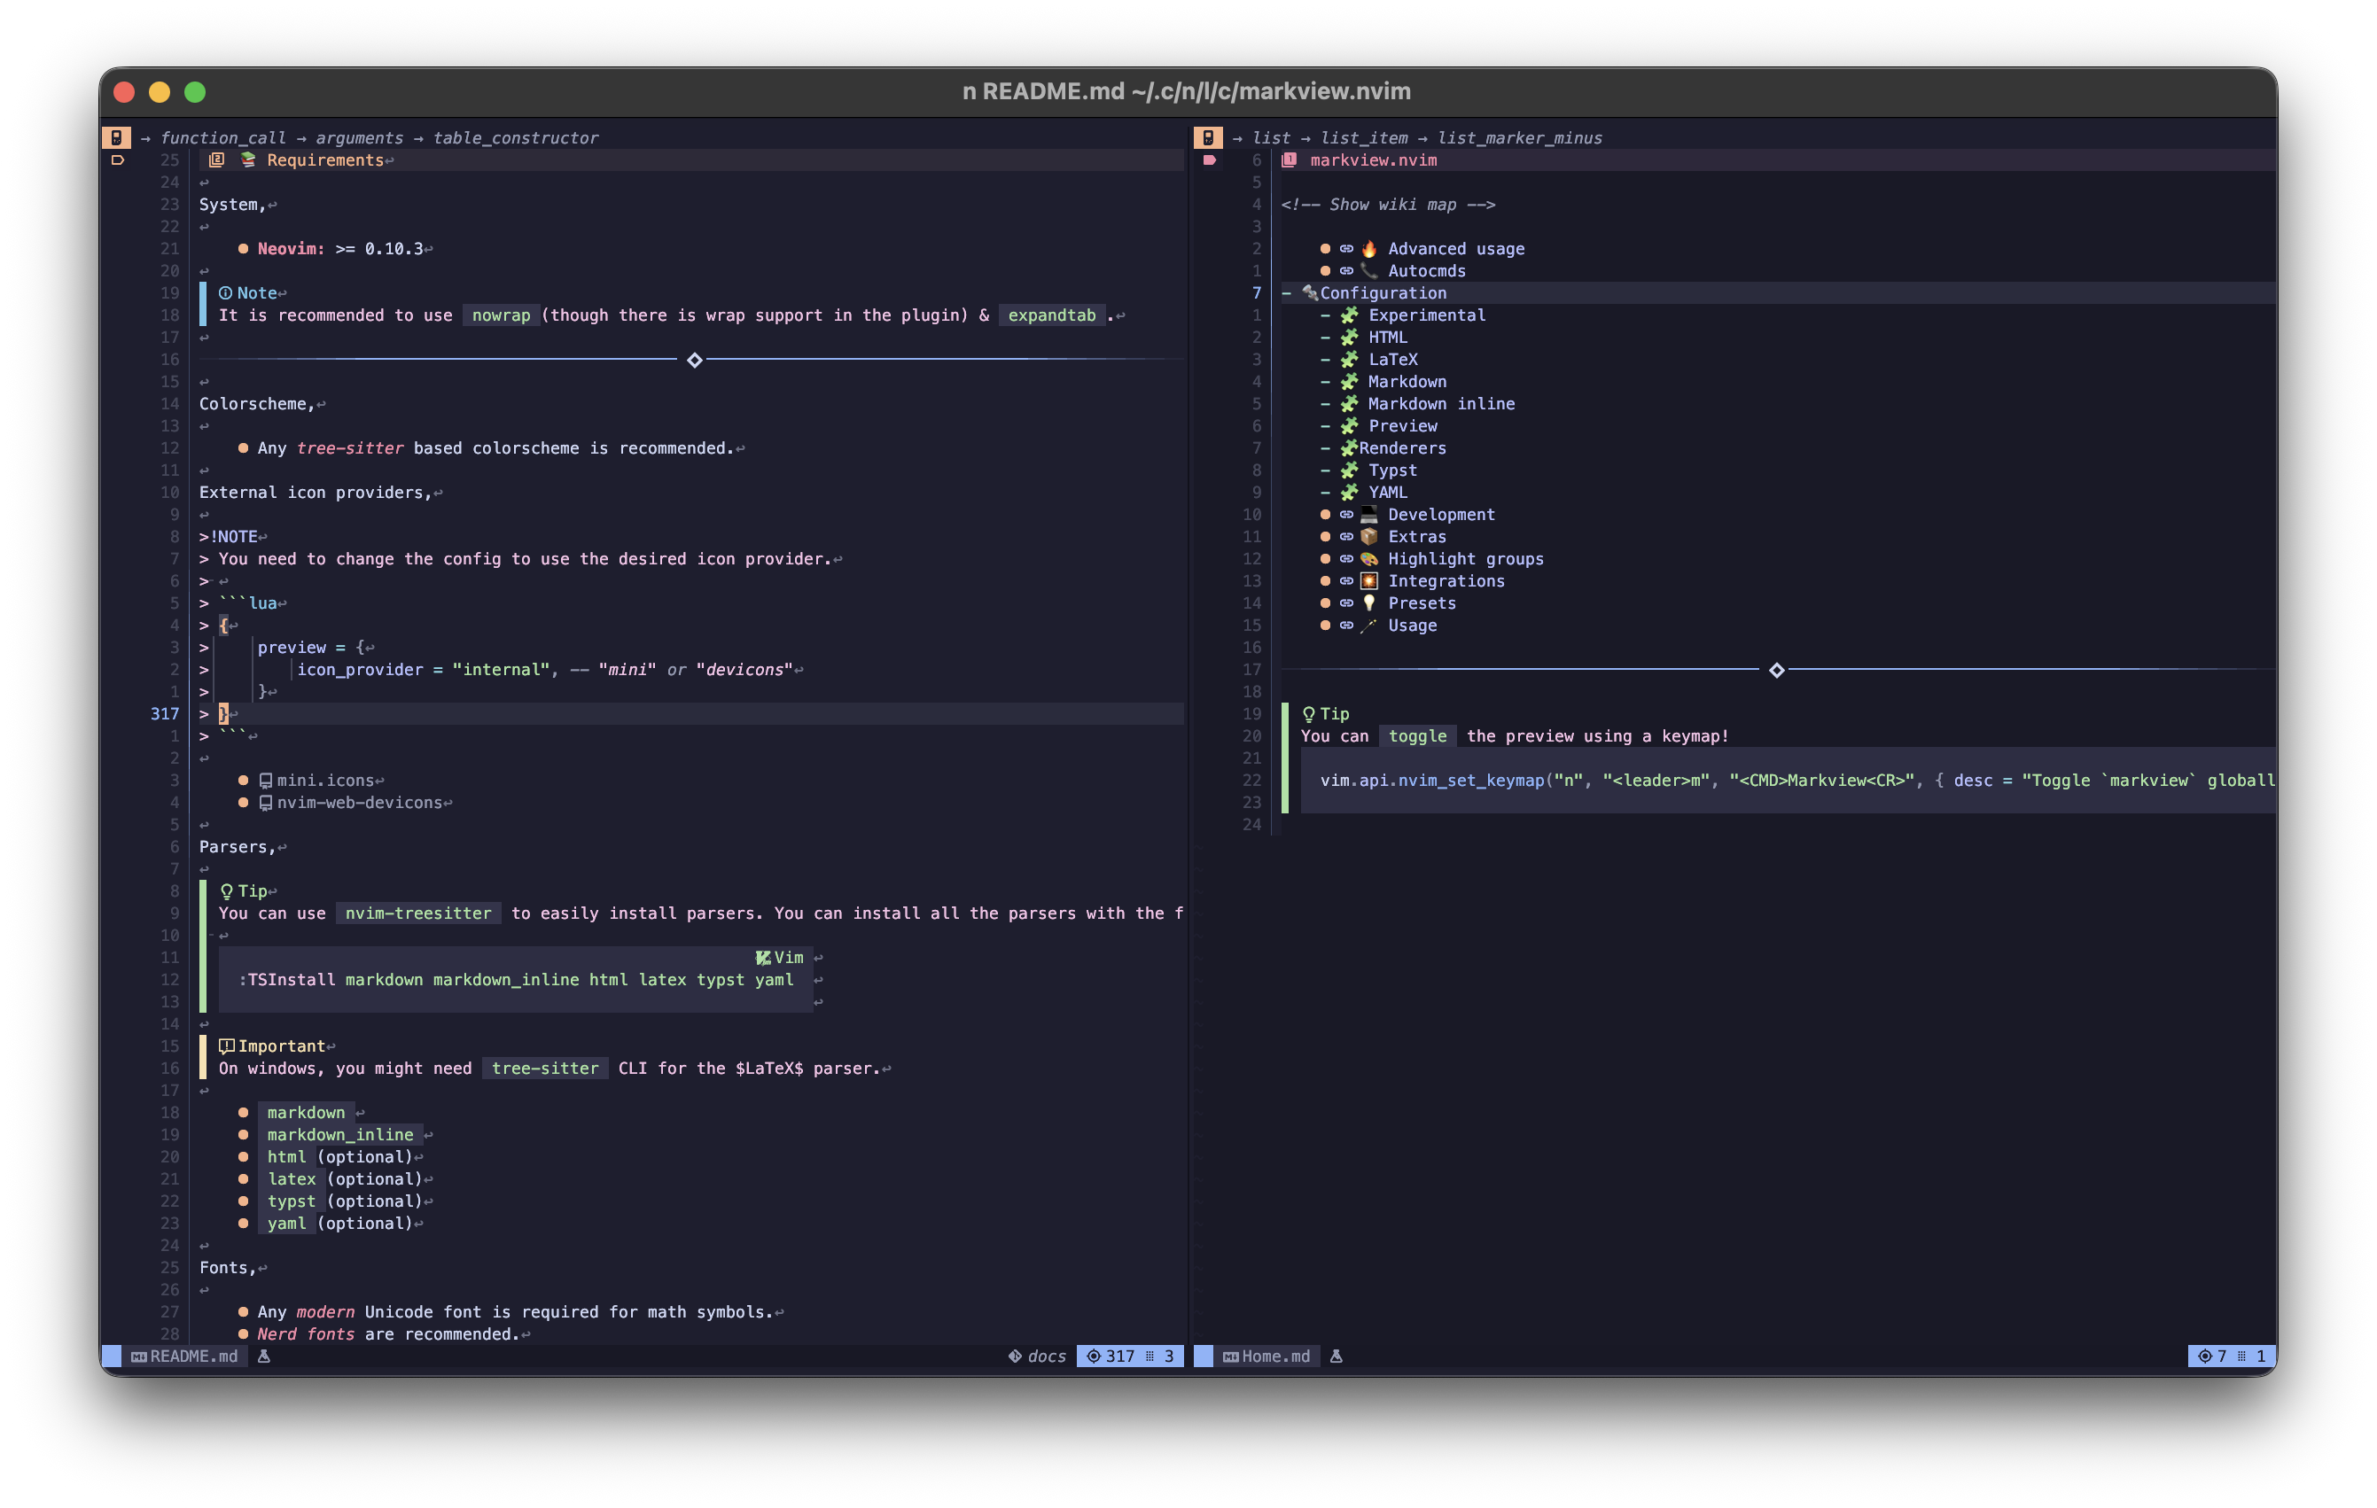The width and height of the screenshot is (2377, 1508).
Task: Click the link icon beside Advanced usage
Action: (1346, 249)
